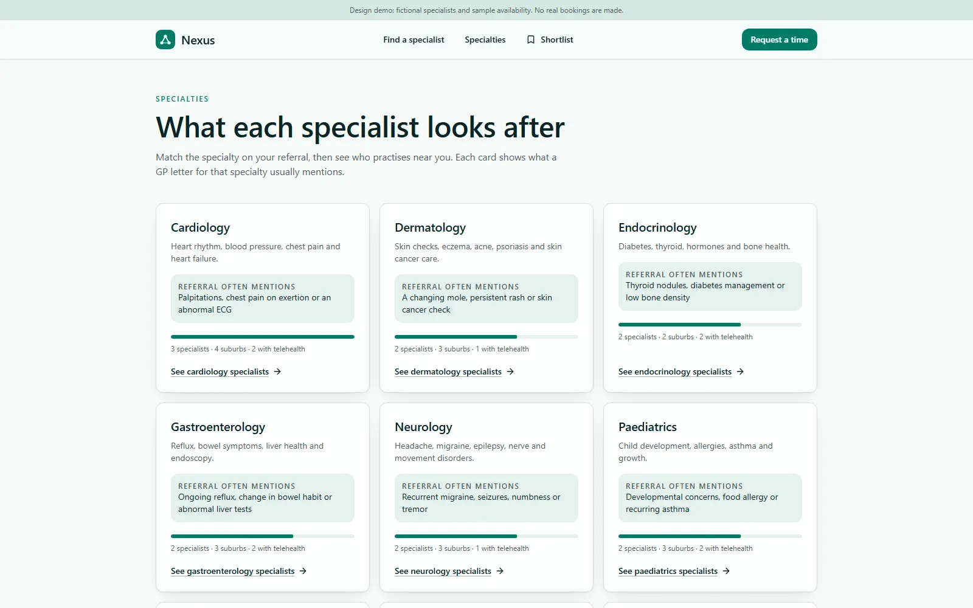Open the Shortlist nav item
The width and height of the screenshot is (973, 608).
tap(550, 40)
